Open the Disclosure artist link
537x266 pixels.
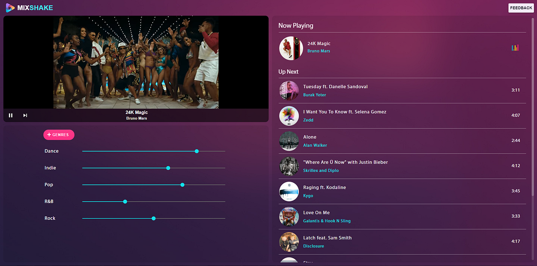point(314,246)
